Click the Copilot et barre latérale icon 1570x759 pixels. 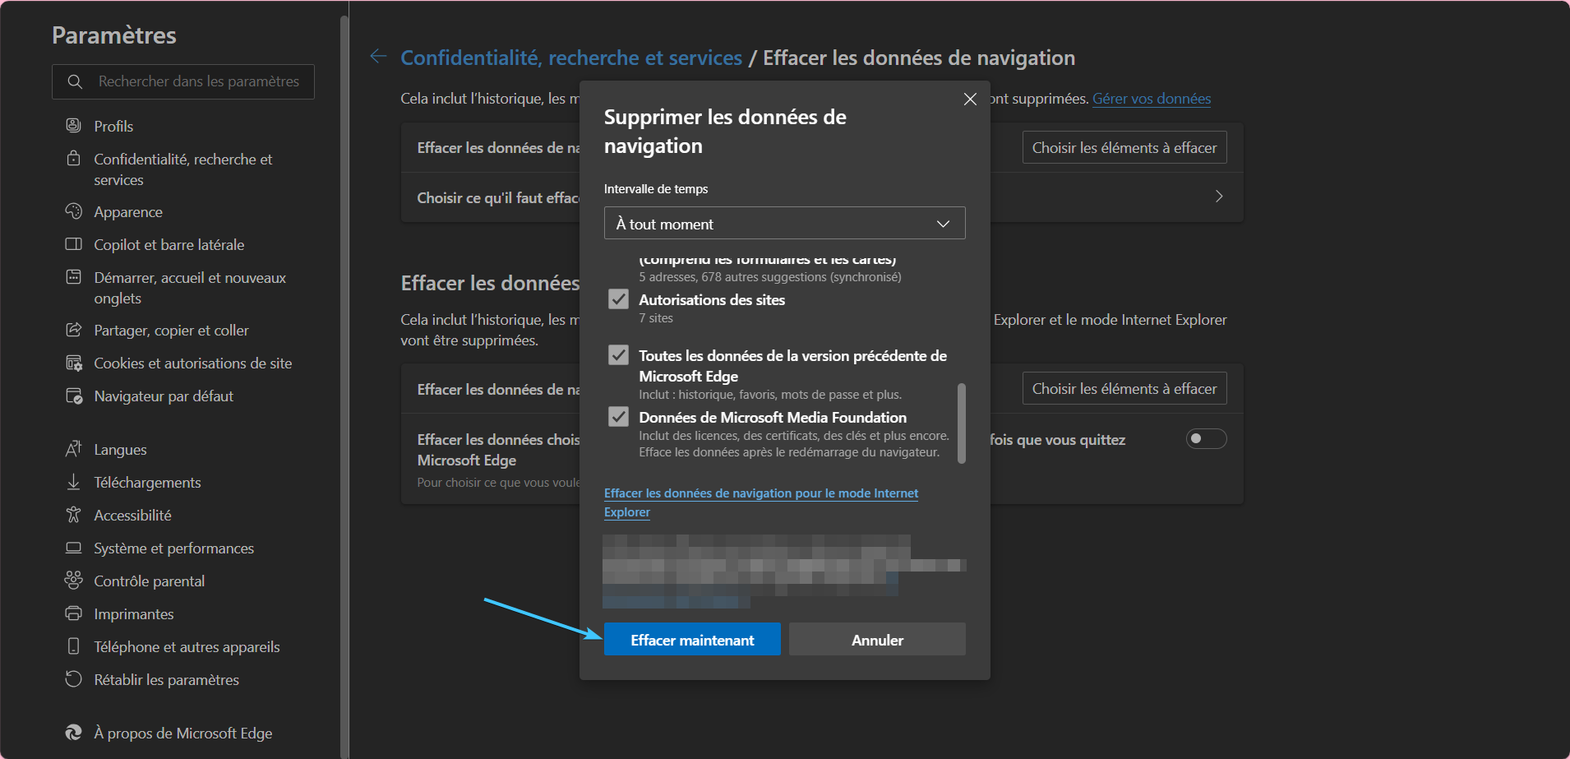pyautogui.click(x=73, y=244)
